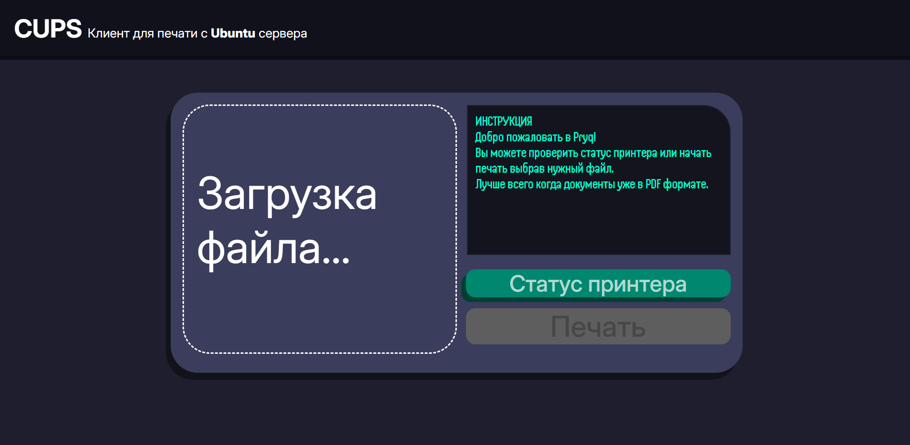Click empty dark area of the instruction panel
The width and height of the screenshot is (910, 445).
[x=598, y=223]
